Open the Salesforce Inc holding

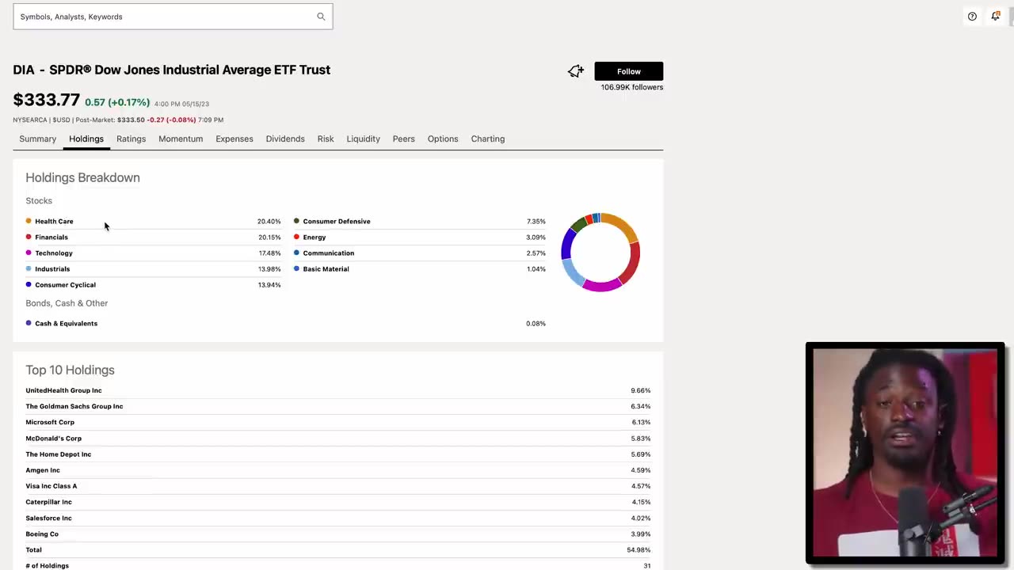click(48, 518)
